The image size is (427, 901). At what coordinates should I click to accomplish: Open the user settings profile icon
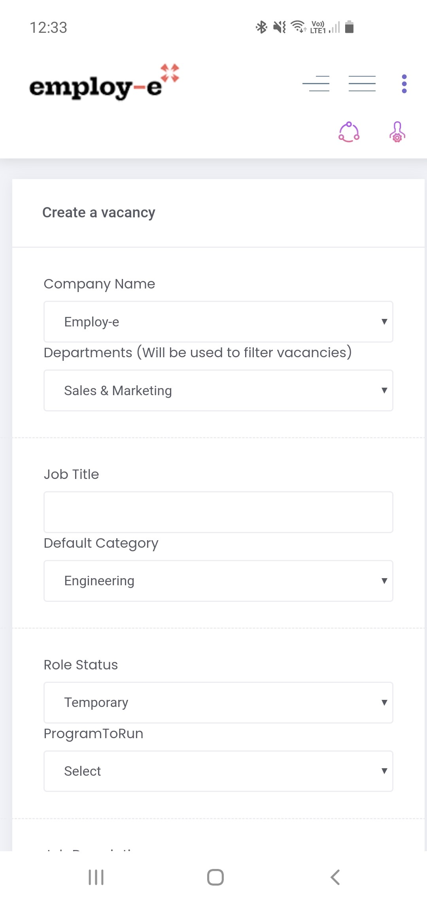397,132
